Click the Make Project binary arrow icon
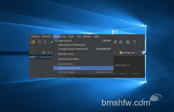 click(x=56, y=41)
